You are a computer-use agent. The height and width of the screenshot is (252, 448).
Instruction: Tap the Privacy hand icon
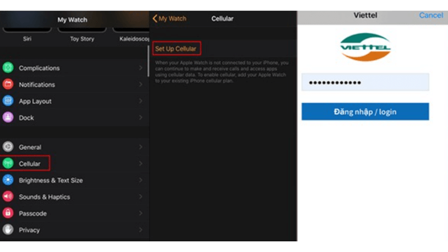tap(8, 230)
